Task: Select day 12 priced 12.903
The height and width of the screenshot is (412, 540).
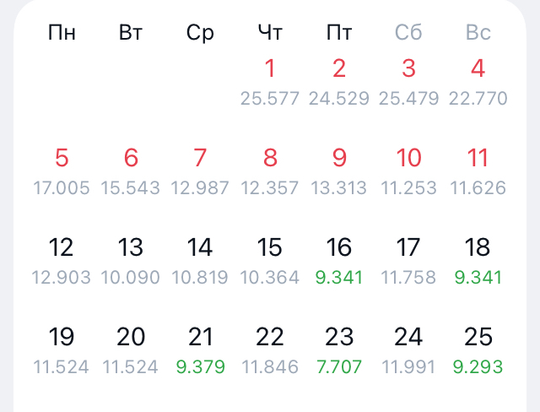Action: click(x=62, y=259)
